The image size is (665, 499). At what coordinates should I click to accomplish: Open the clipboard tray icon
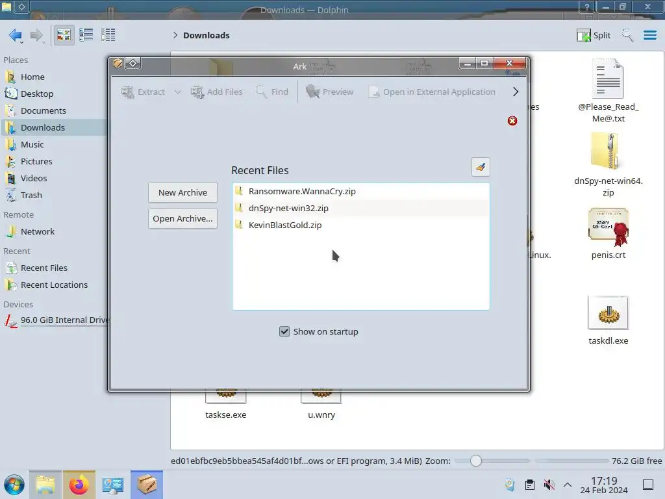[x=530, y=485]
